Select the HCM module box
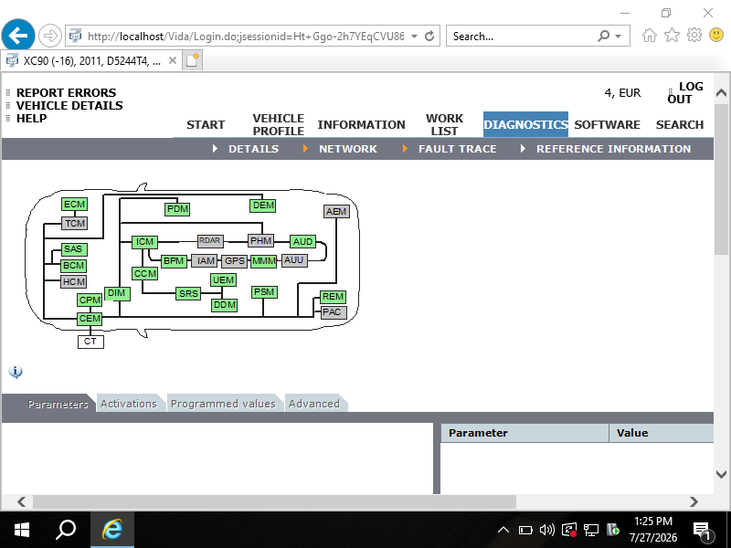This screenshot has width=731, height=548. tap(74, 281)
